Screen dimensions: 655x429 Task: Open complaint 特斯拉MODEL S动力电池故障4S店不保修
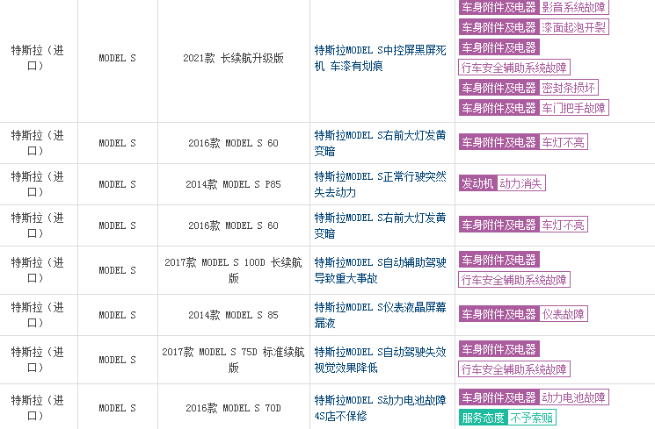pos(380,408)
